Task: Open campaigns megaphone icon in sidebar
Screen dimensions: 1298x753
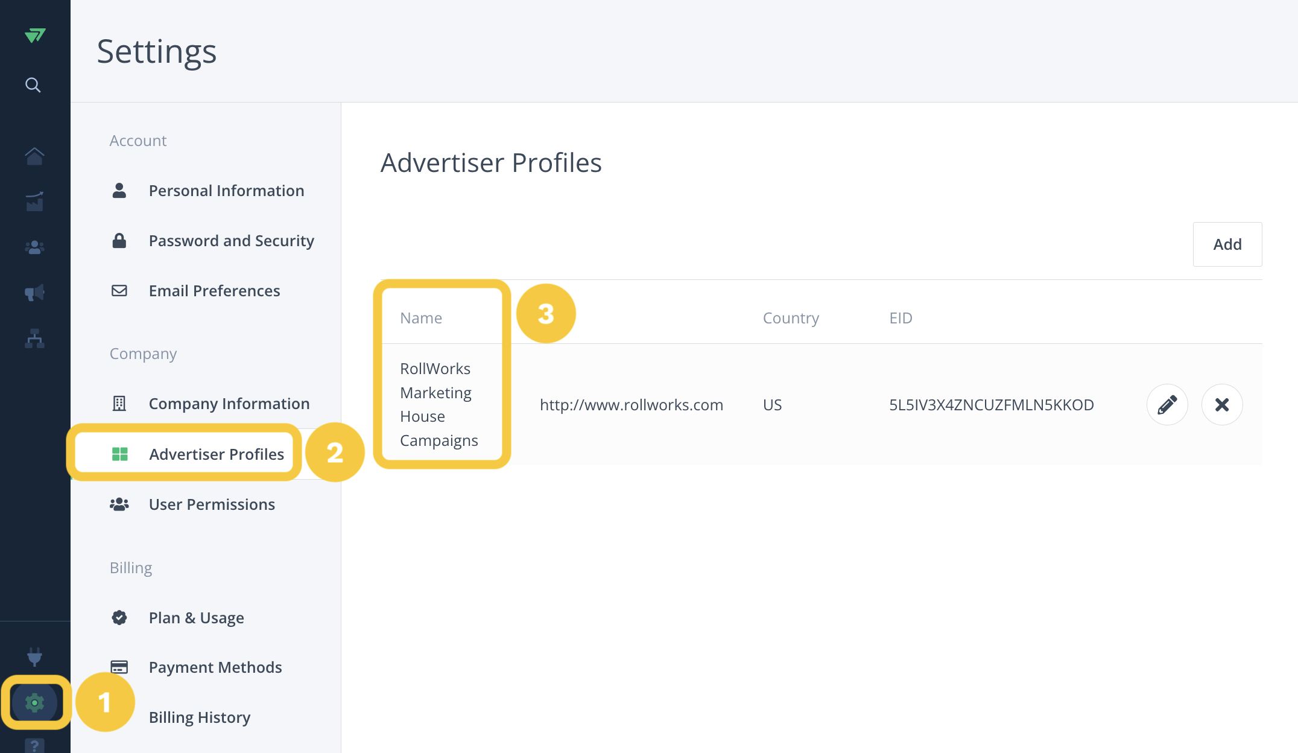Action: [x=34, y=293]
